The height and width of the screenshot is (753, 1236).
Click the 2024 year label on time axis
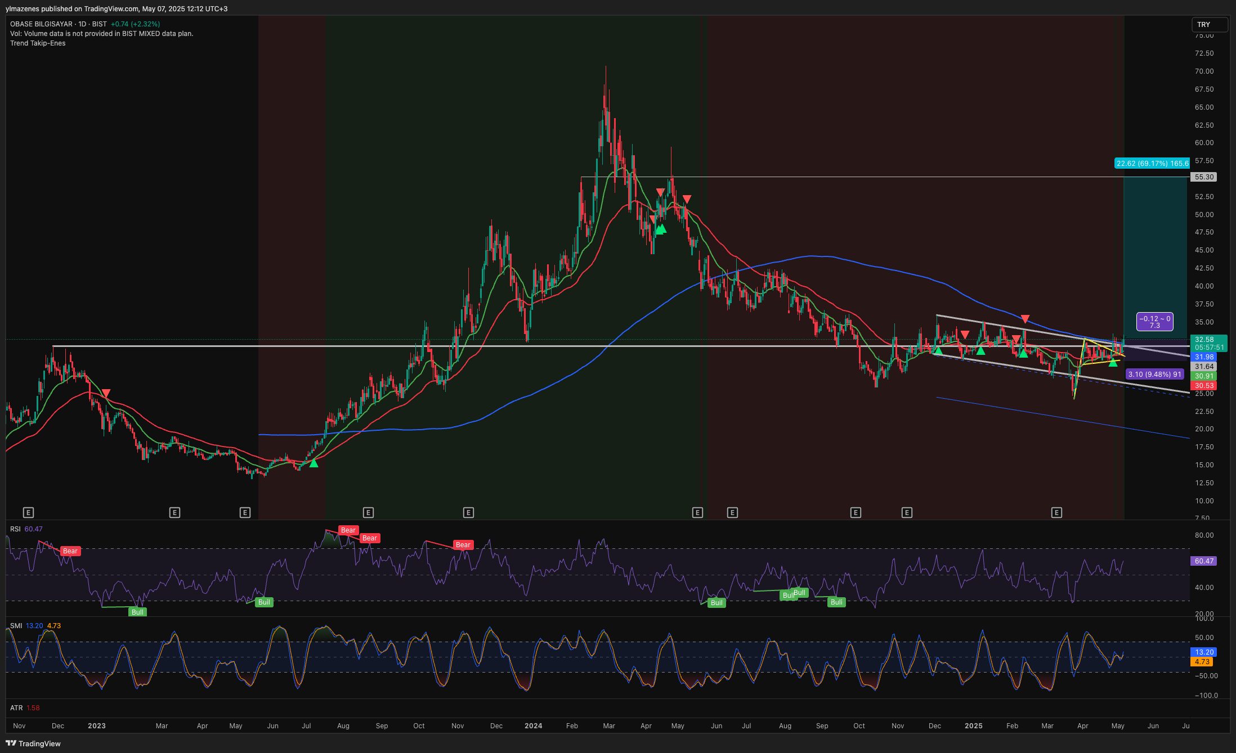coord(533,726)
